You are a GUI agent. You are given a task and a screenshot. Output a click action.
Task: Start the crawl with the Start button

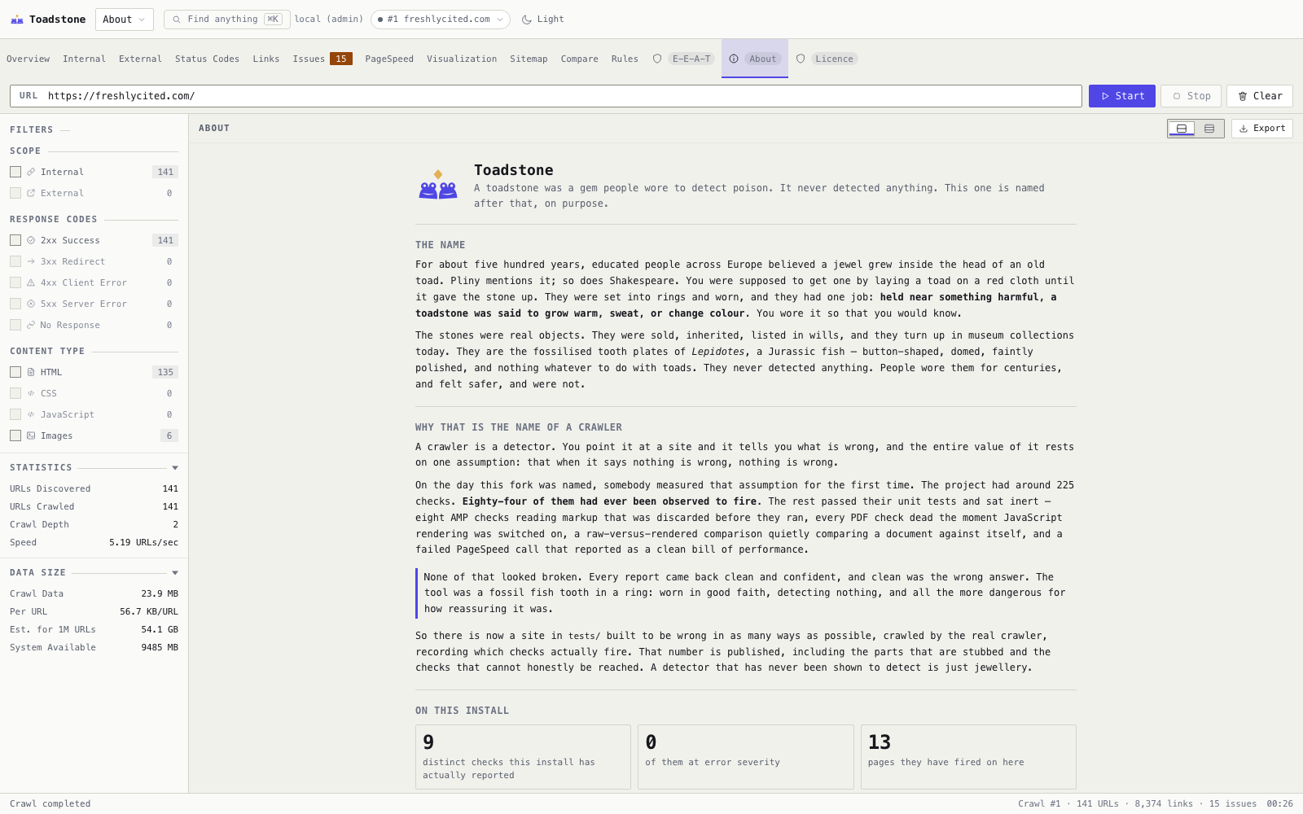[x=1122, y=96]
